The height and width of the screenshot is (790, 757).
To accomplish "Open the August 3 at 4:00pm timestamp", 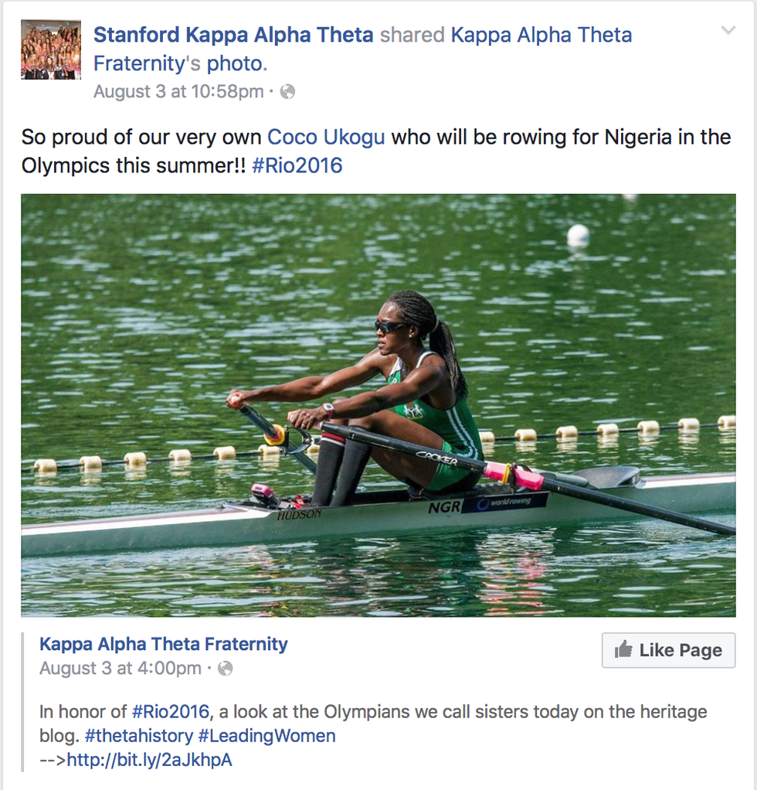I will tap(121, 669).
